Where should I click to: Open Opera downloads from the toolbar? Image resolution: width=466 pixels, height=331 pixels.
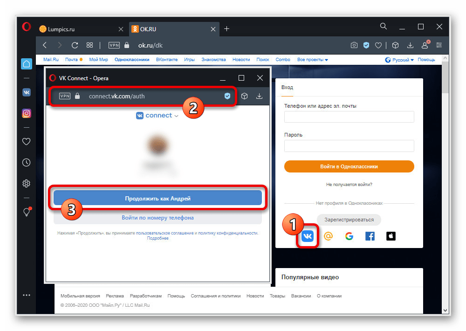click(410, 45)
